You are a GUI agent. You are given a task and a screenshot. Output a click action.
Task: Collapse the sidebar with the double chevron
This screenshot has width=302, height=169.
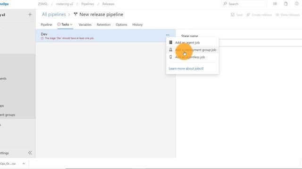(x=30, y=153)
